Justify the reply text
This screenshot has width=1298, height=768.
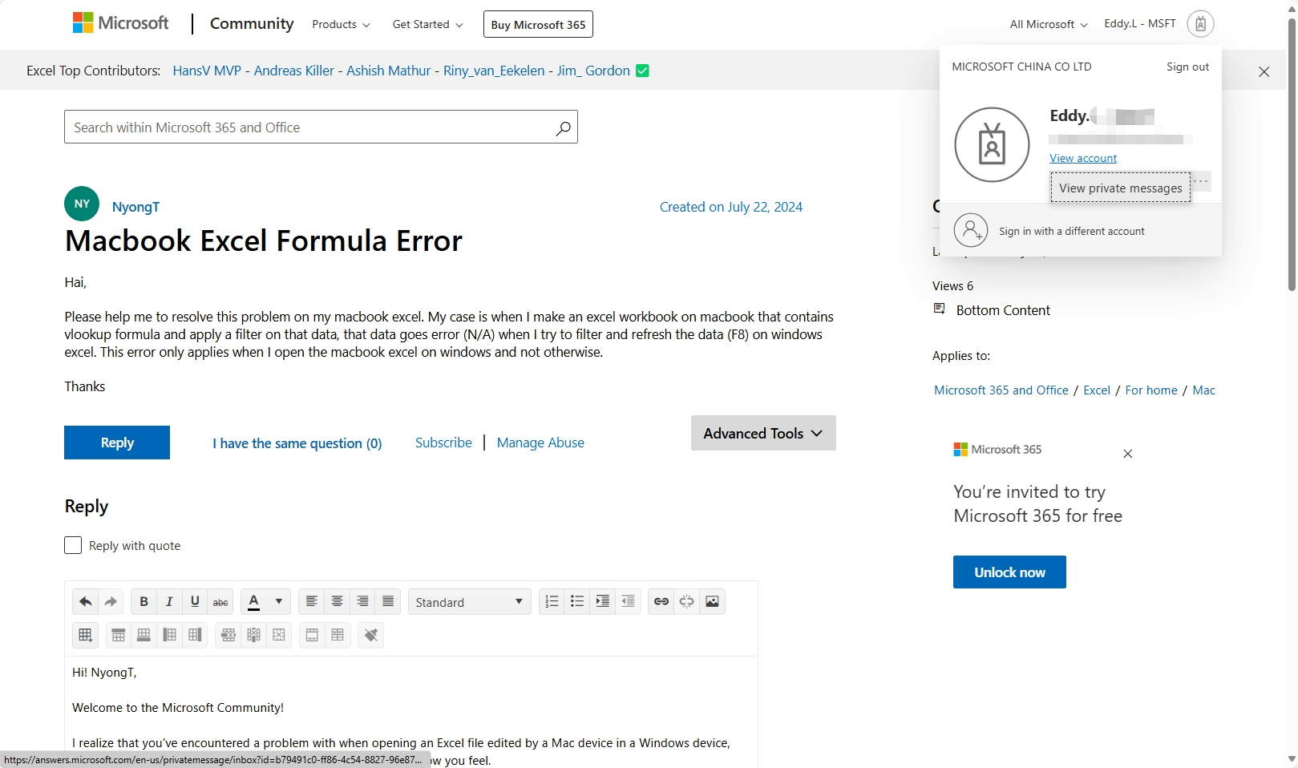pyautogui.click(x=388, y=601)
